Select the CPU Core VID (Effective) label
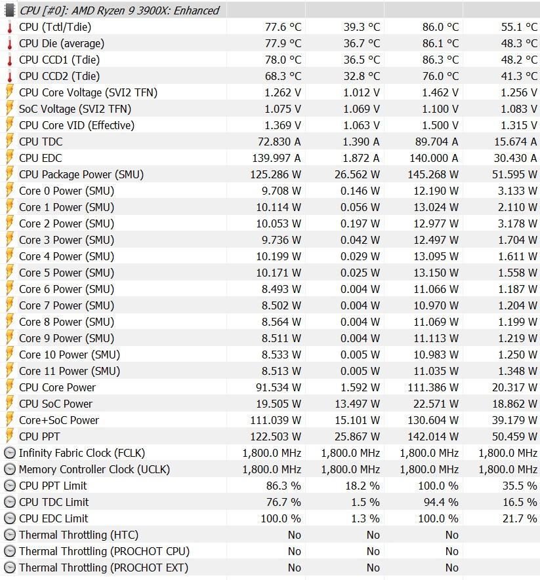Screen dimensions: 540x580 click(77, 125)
